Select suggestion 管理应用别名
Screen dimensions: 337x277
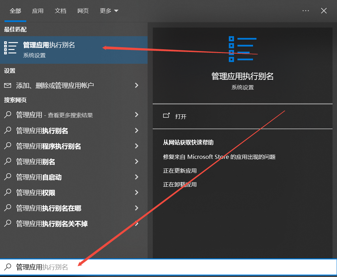(74, 162)
